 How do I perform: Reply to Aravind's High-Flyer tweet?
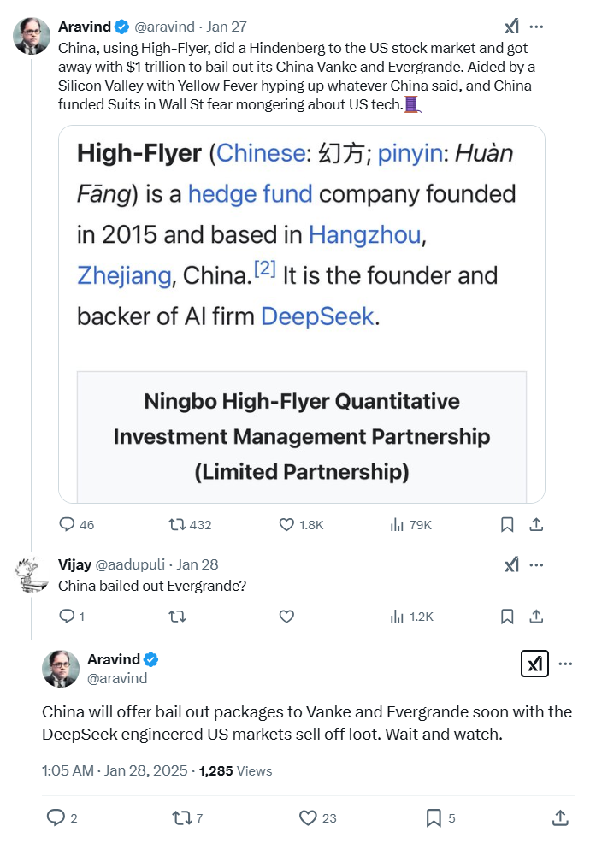pos(67,524)
